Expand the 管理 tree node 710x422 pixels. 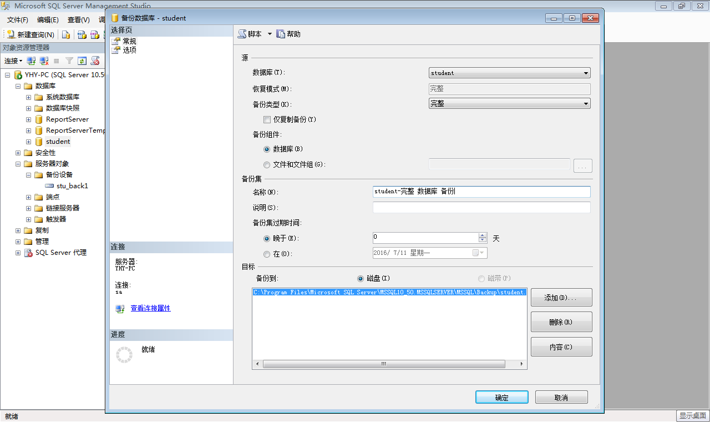18,242
